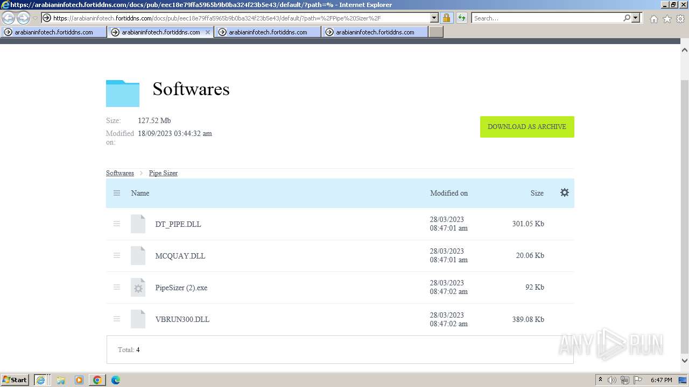Open recent pages dropdown next to Forward
Viewport: 689px width, 387px height.
(x=35, y=18)
